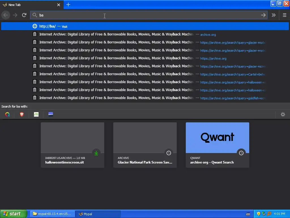Click 'archive org – Qwant Search' title text
The image size is (290, 218).
pyautogui.click(x=212, y=162)
